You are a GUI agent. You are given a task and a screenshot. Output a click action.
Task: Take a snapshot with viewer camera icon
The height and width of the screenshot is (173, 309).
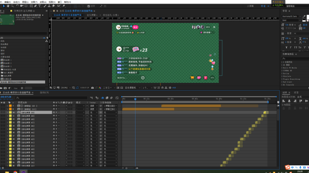pos(93,88)
